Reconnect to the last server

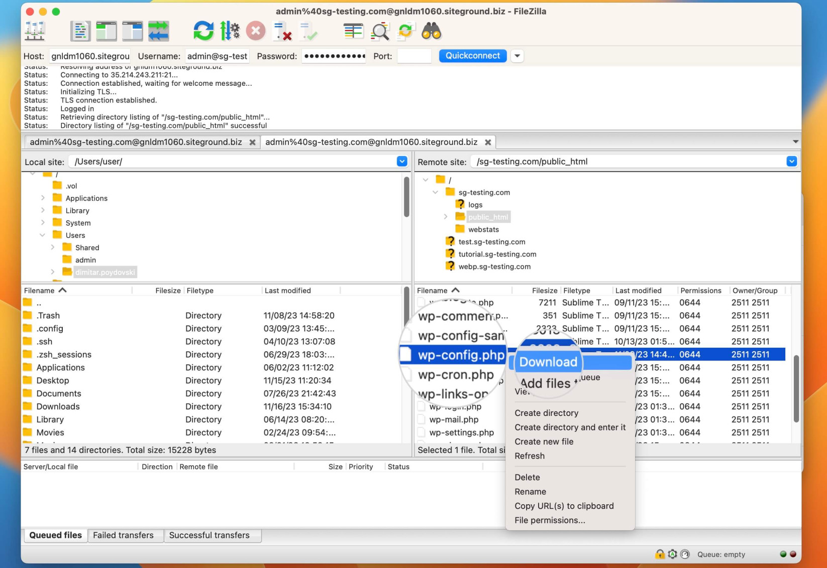[308, 31]
